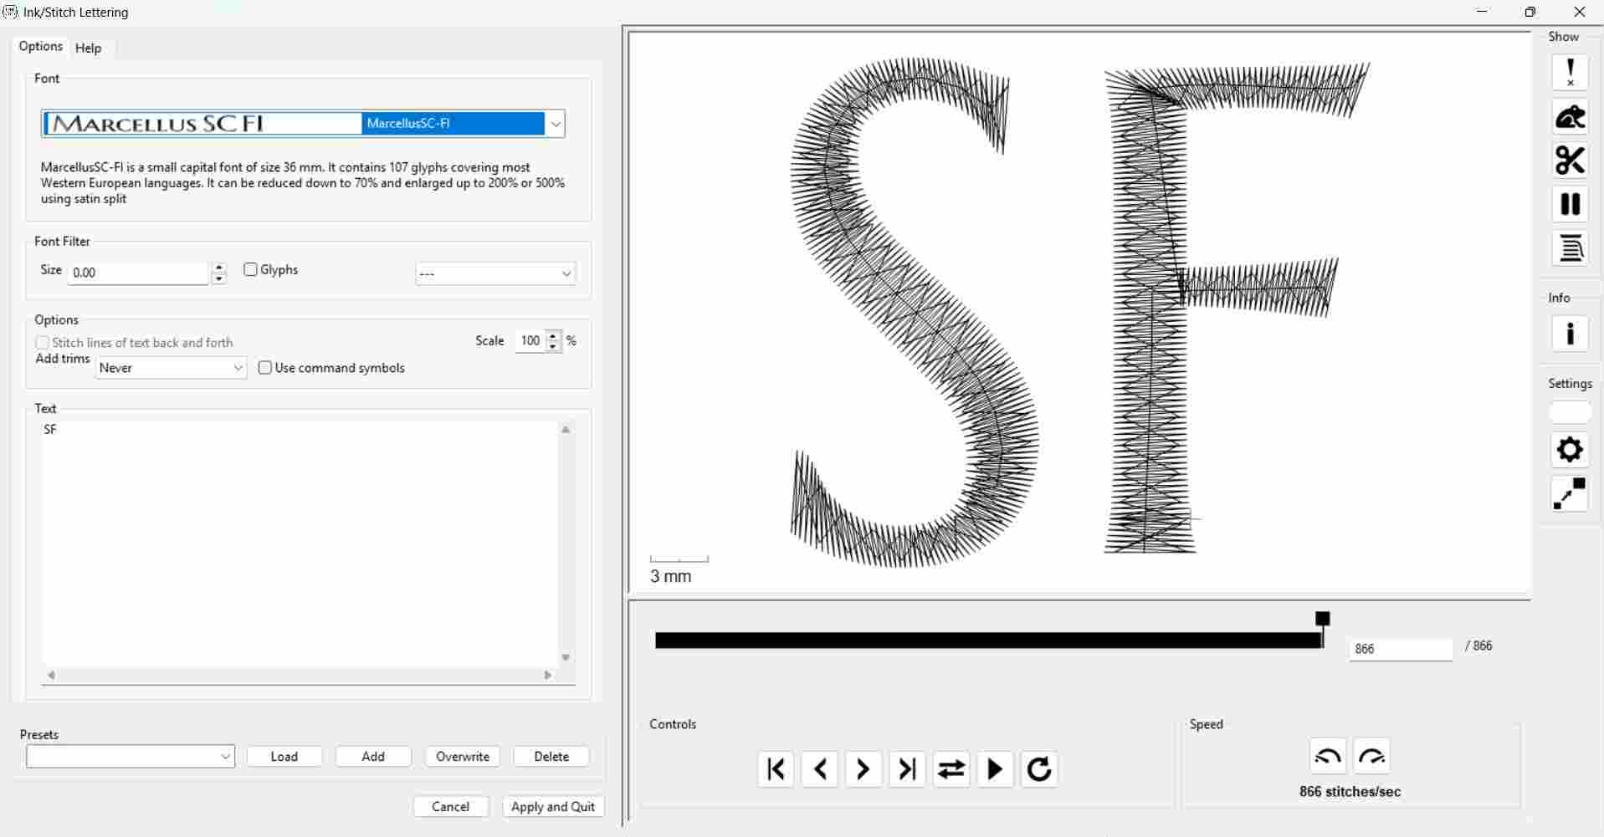Enable Use command symbols checkbox
The image size is (1604, 837).
point(265,368)
